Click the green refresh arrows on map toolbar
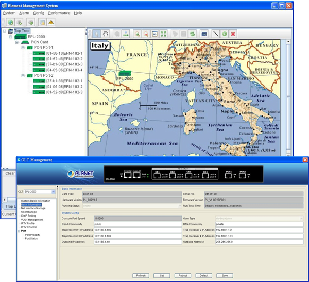The width and height of the screenshot is (309, 282). [x=192, y=34]
